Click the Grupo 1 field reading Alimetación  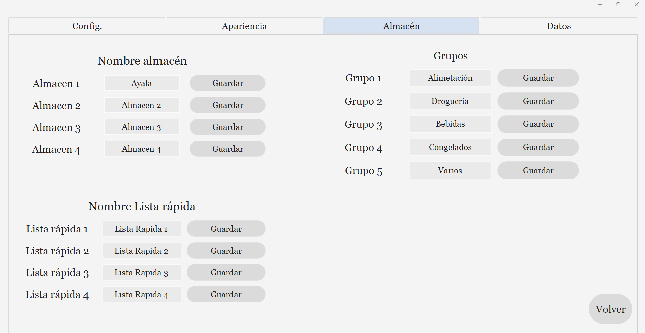pyautogui.click(x=451, y=78)
